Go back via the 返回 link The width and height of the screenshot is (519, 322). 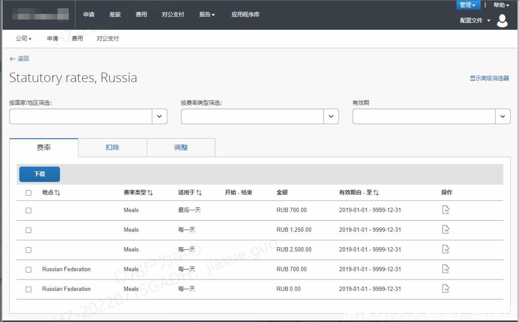coord(19,59)
